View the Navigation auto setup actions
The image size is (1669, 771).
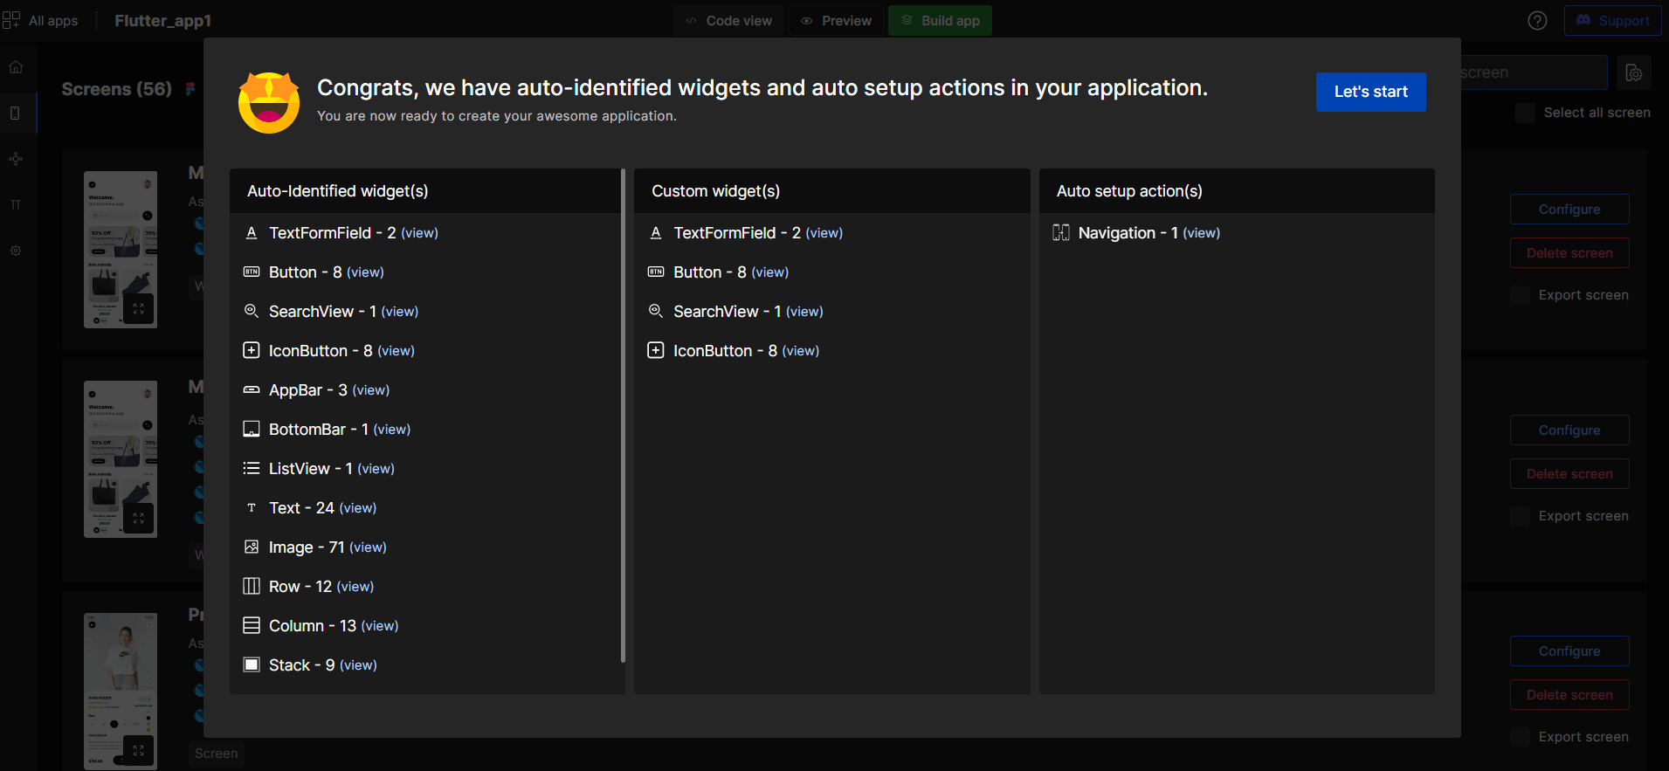coord(1201,233)
